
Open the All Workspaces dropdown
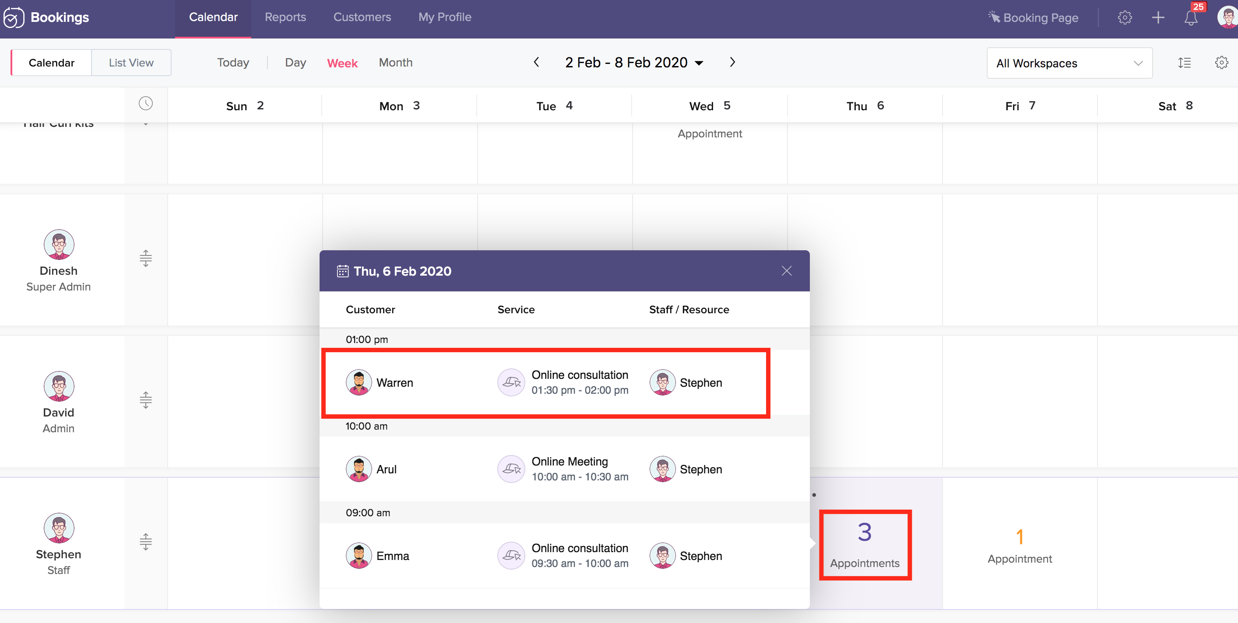pos(1069,63)
